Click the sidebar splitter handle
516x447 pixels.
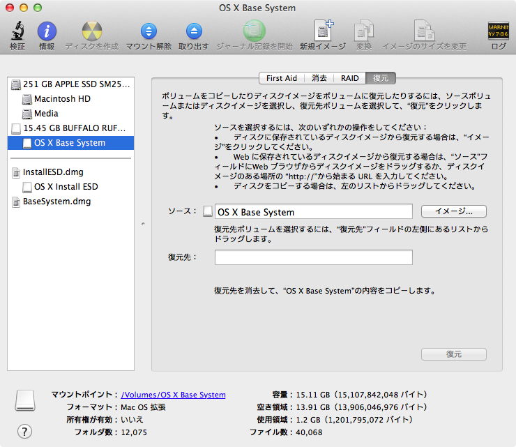click(143, 224)
